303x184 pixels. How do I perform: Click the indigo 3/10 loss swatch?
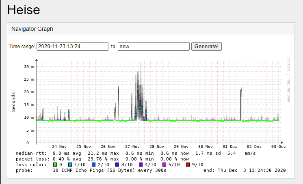[x=117, y=165]
